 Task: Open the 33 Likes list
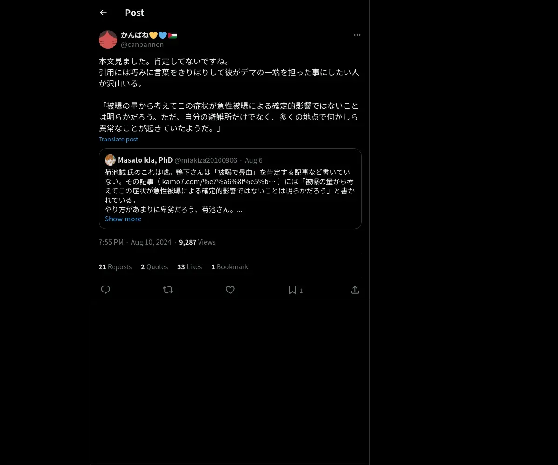coord(189,266)
